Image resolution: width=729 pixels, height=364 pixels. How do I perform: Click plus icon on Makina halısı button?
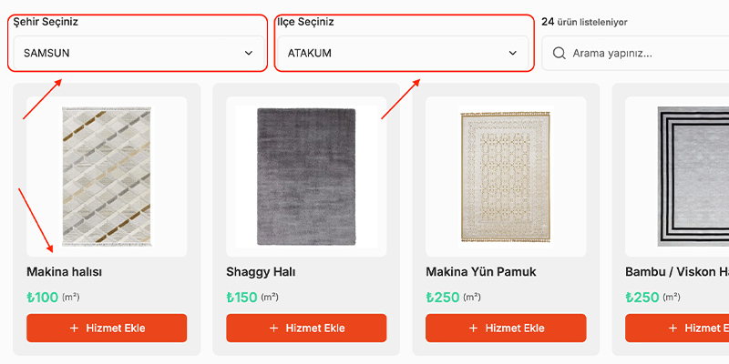pos(74,329)
